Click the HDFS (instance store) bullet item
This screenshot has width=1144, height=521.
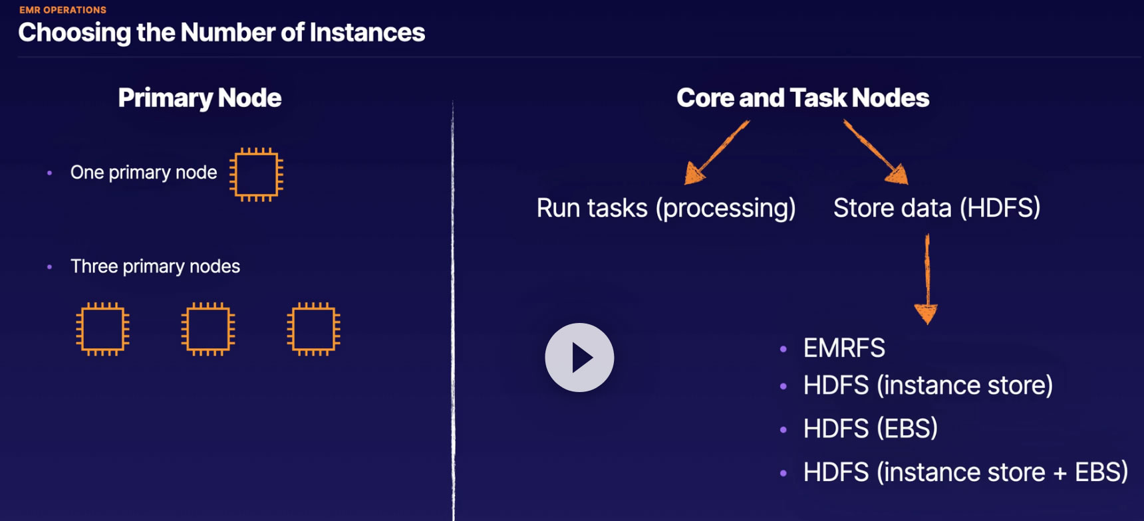tap(928, 385)
